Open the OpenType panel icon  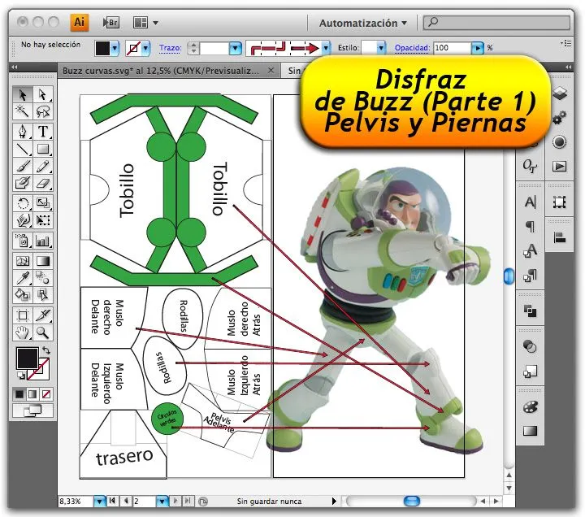pos(530,166)
